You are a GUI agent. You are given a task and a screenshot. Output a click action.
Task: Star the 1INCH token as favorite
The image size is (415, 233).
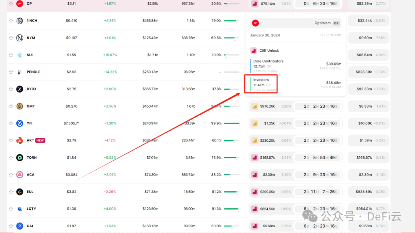coord(11,21)
